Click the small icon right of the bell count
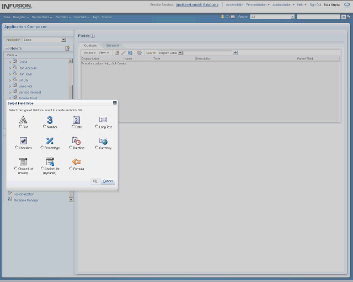 coord(233,17)
